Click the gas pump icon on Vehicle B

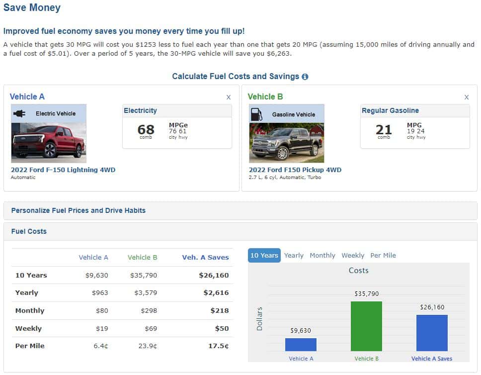256,114
